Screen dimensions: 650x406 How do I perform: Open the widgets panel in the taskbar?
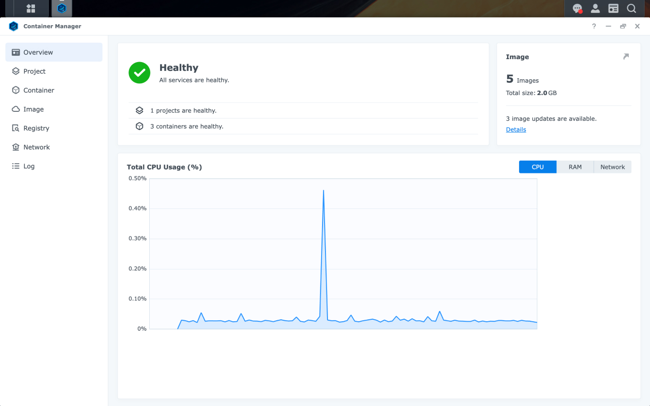click(613, 8)
